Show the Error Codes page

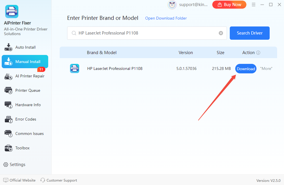point(26,119)
